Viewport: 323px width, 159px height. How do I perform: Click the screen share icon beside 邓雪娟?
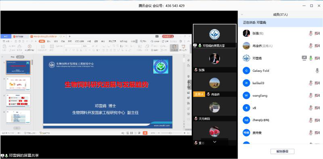coord(304,58)
